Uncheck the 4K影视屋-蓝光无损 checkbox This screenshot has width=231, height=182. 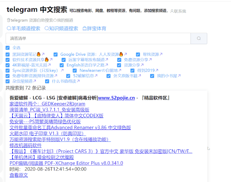[8, 65]
